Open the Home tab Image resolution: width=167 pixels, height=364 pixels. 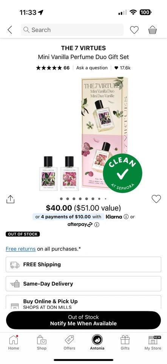tap(14, 343)
